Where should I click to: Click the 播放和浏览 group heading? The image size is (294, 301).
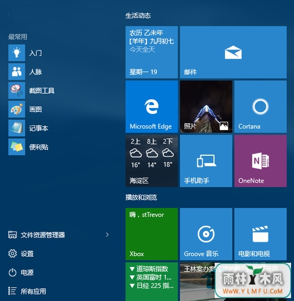tap(141, 198)
